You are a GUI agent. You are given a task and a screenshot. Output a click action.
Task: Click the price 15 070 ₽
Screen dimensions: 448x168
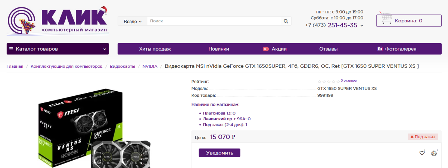click(223, 137)
